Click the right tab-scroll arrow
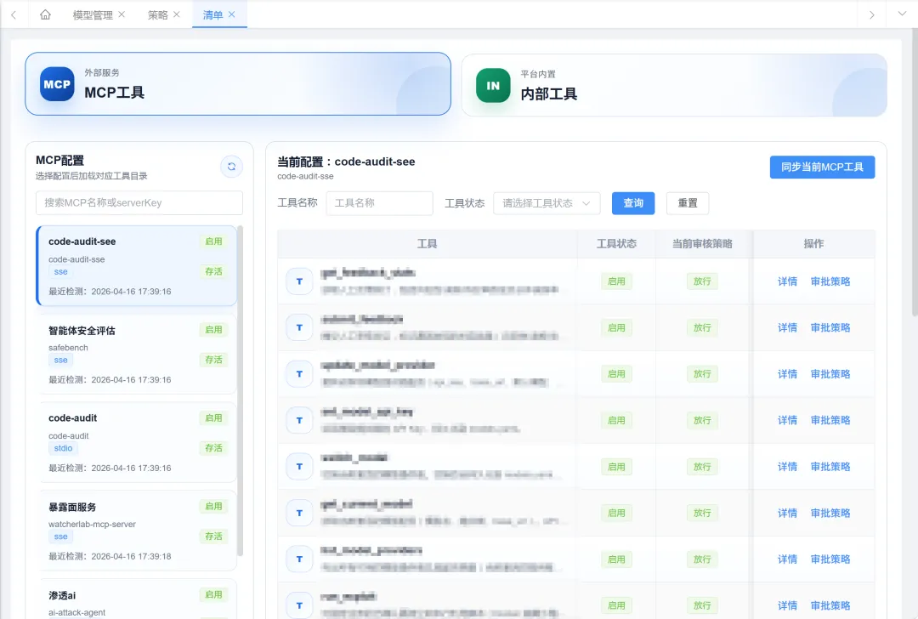918x619 pixels. (872, 14)
